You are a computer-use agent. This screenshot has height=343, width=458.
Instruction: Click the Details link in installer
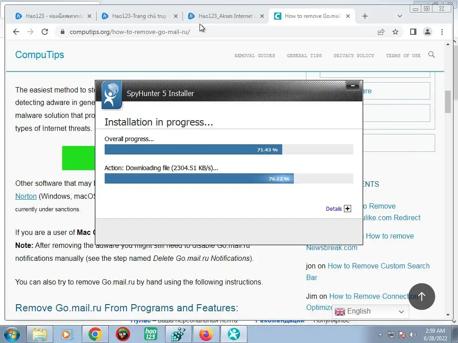[x=334, y=209]
